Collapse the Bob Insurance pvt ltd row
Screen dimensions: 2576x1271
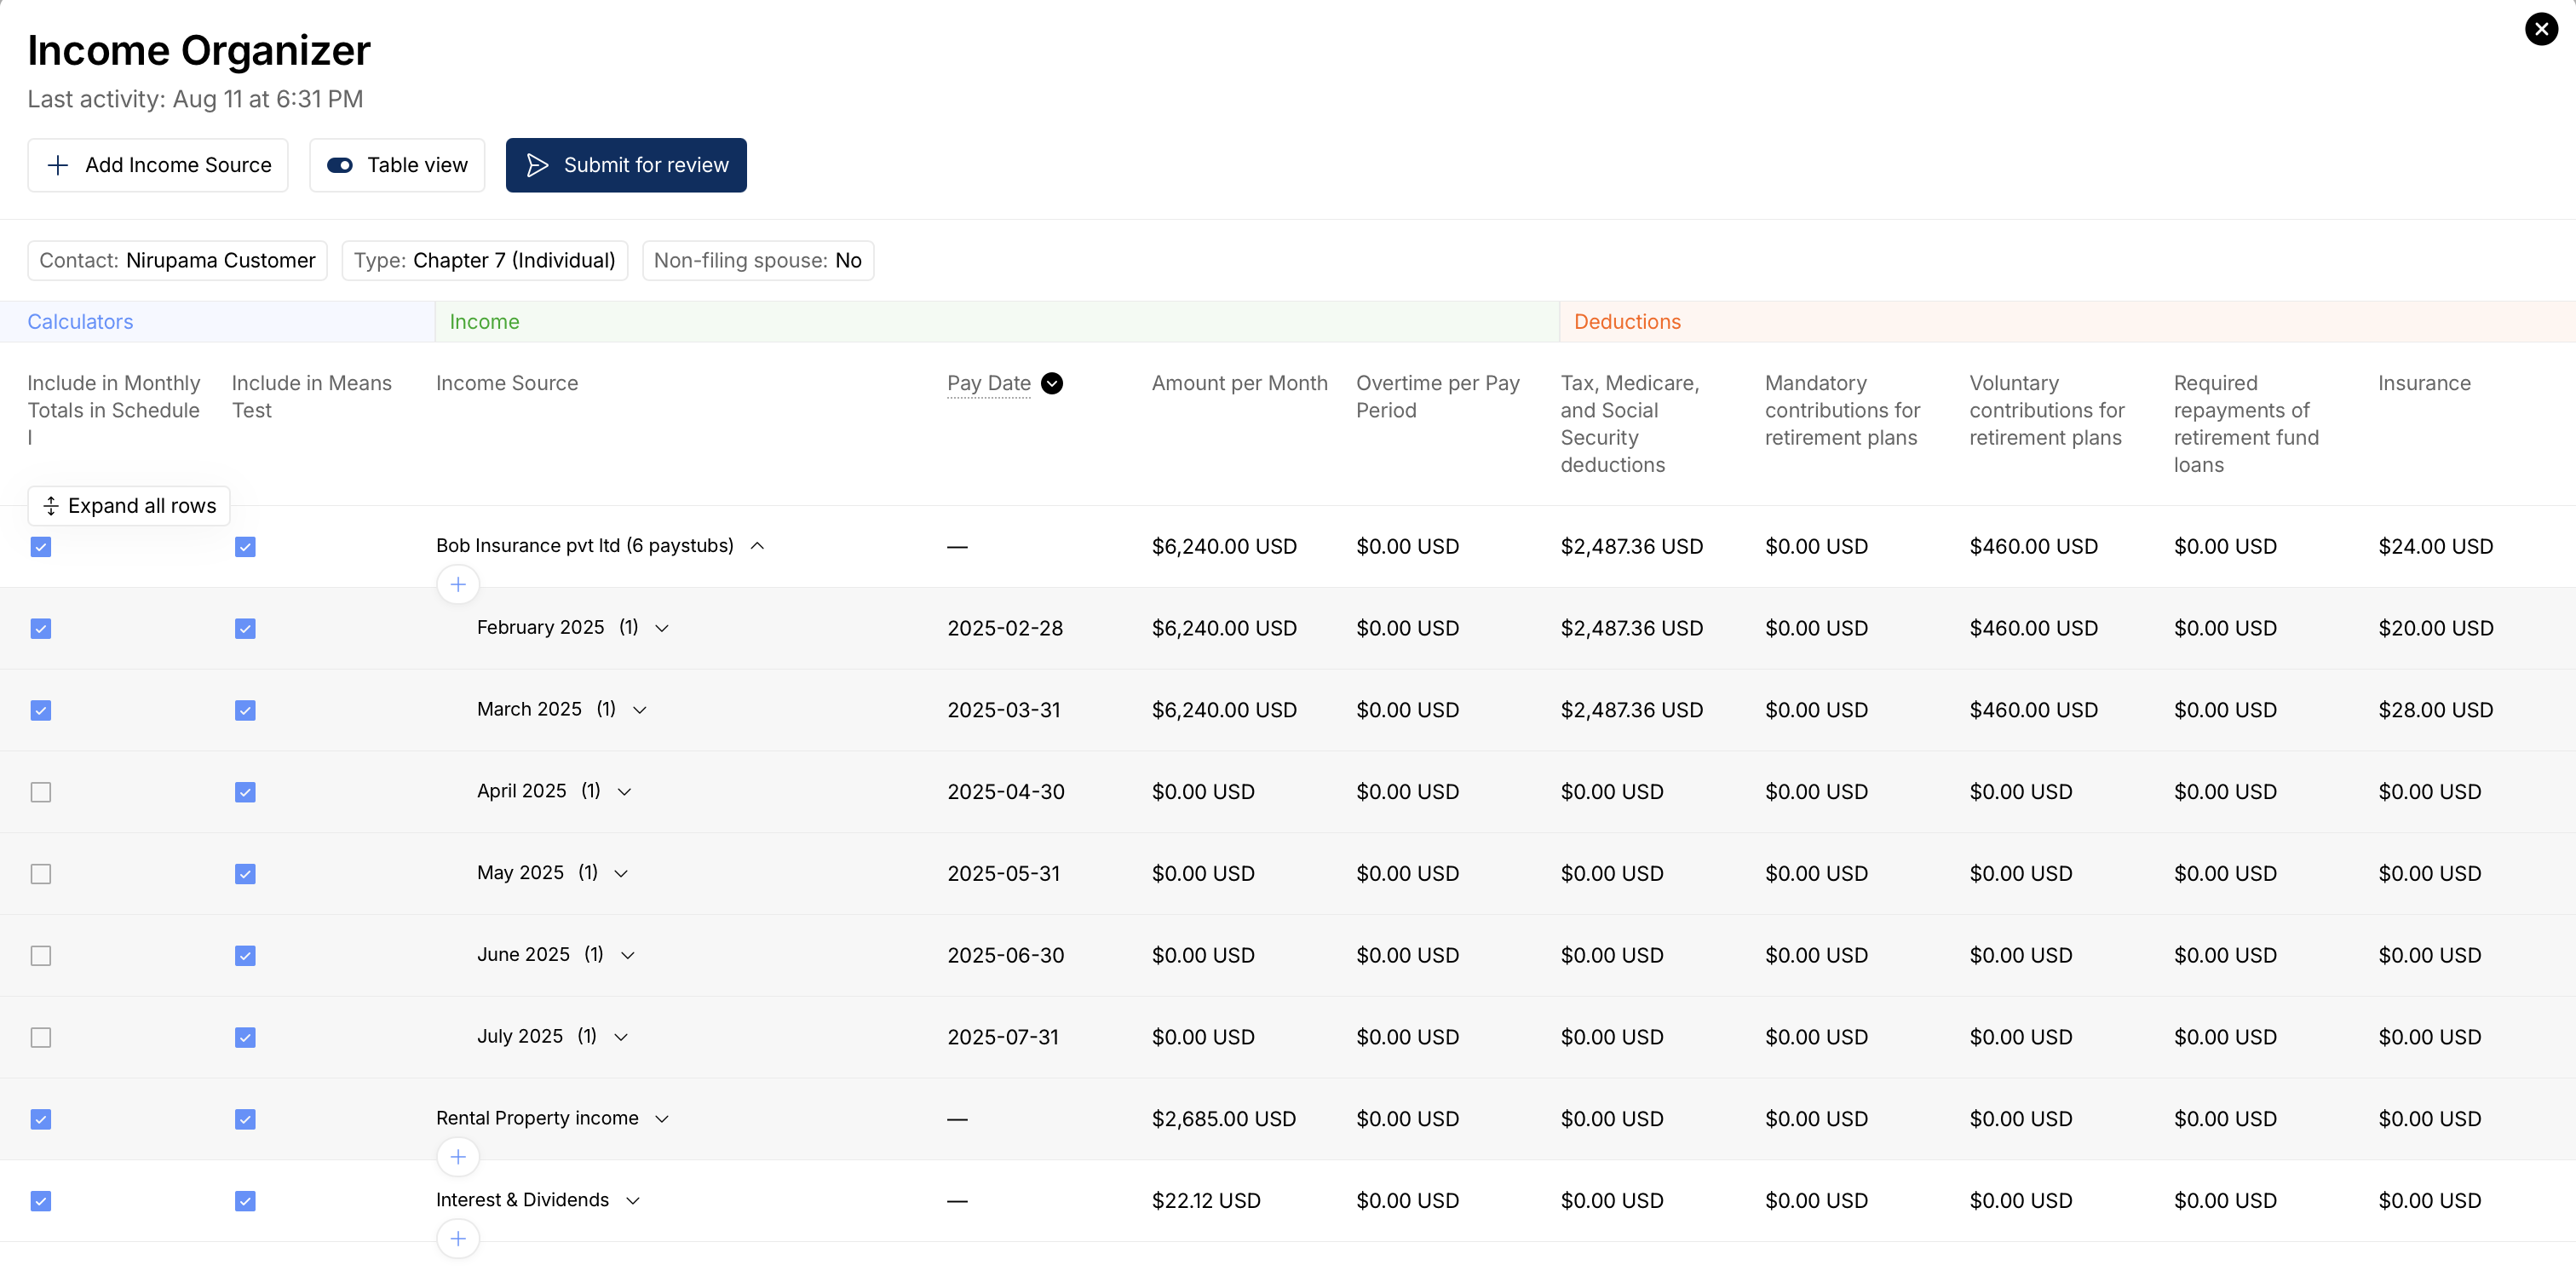coord(758,545)
